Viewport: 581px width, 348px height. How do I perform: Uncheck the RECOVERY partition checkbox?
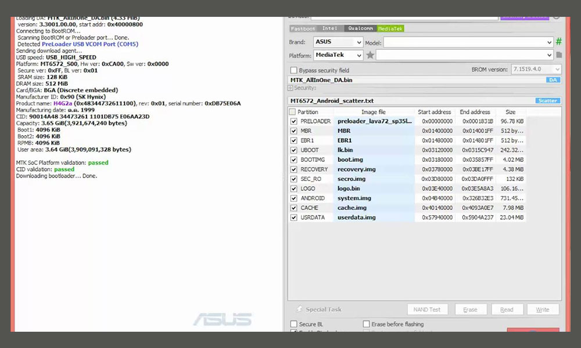click(x=294, y=169)
